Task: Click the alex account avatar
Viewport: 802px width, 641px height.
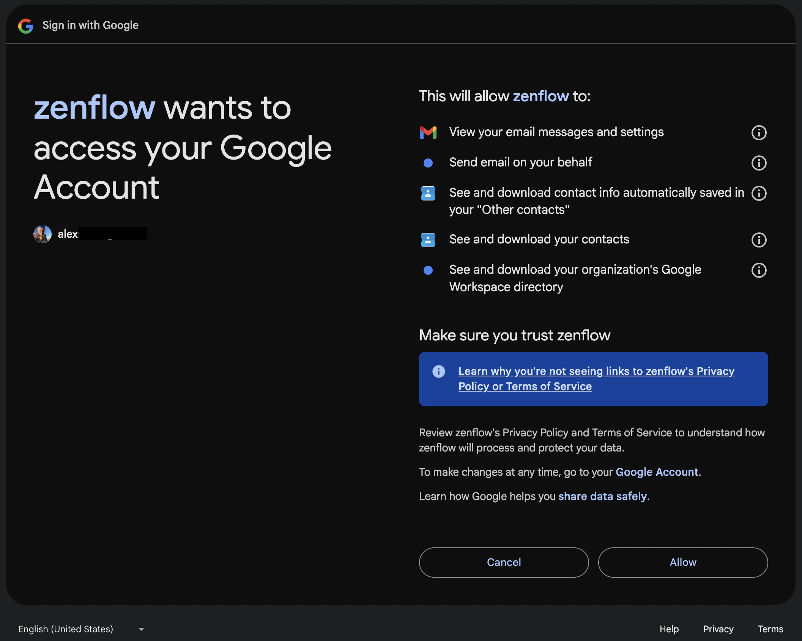Action: pos(43,234)
